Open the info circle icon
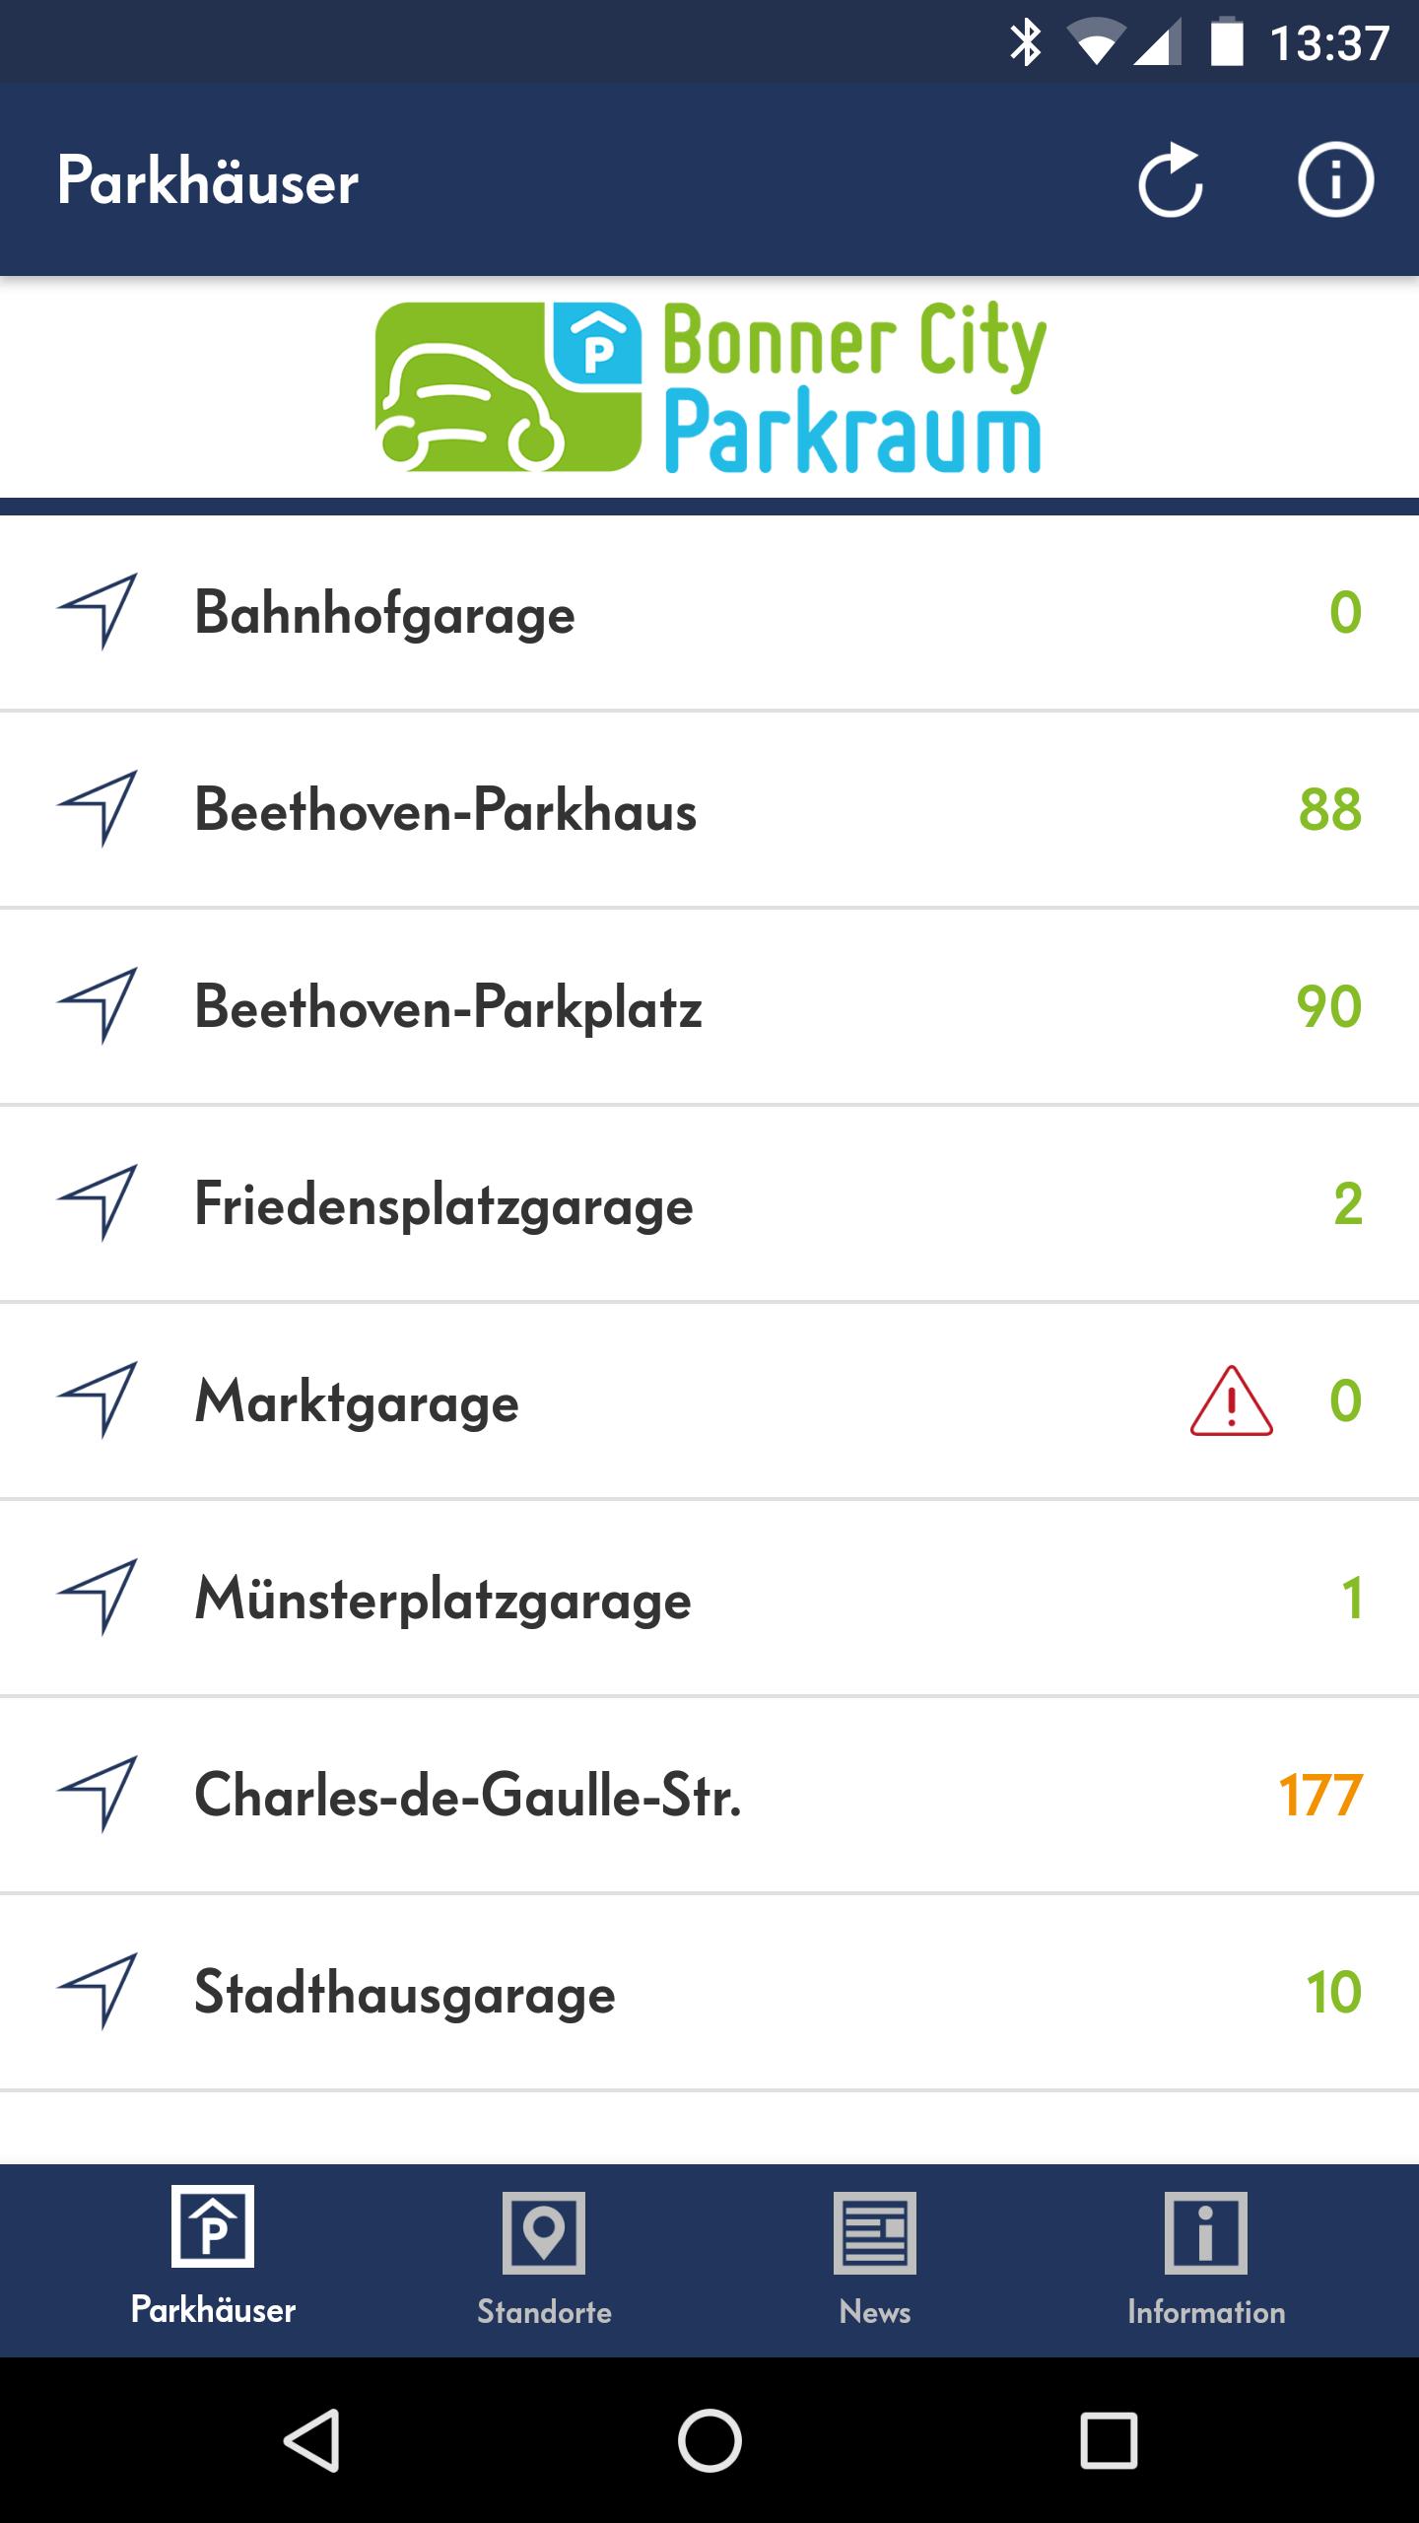The width and height of the screenshot is (1419, 2523). point(1335,180)
